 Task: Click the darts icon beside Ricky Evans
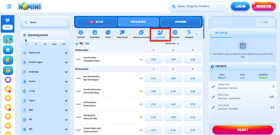coord(213,97)
